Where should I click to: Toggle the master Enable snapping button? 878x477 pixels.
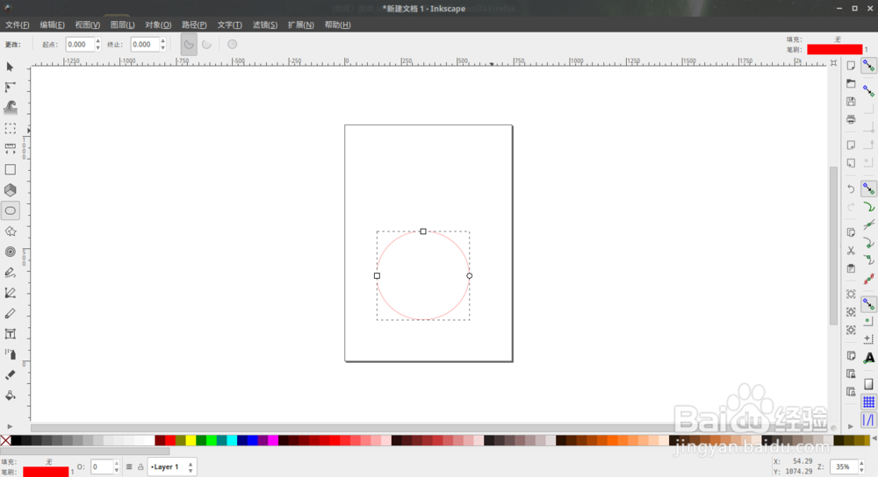click(868, 66)
